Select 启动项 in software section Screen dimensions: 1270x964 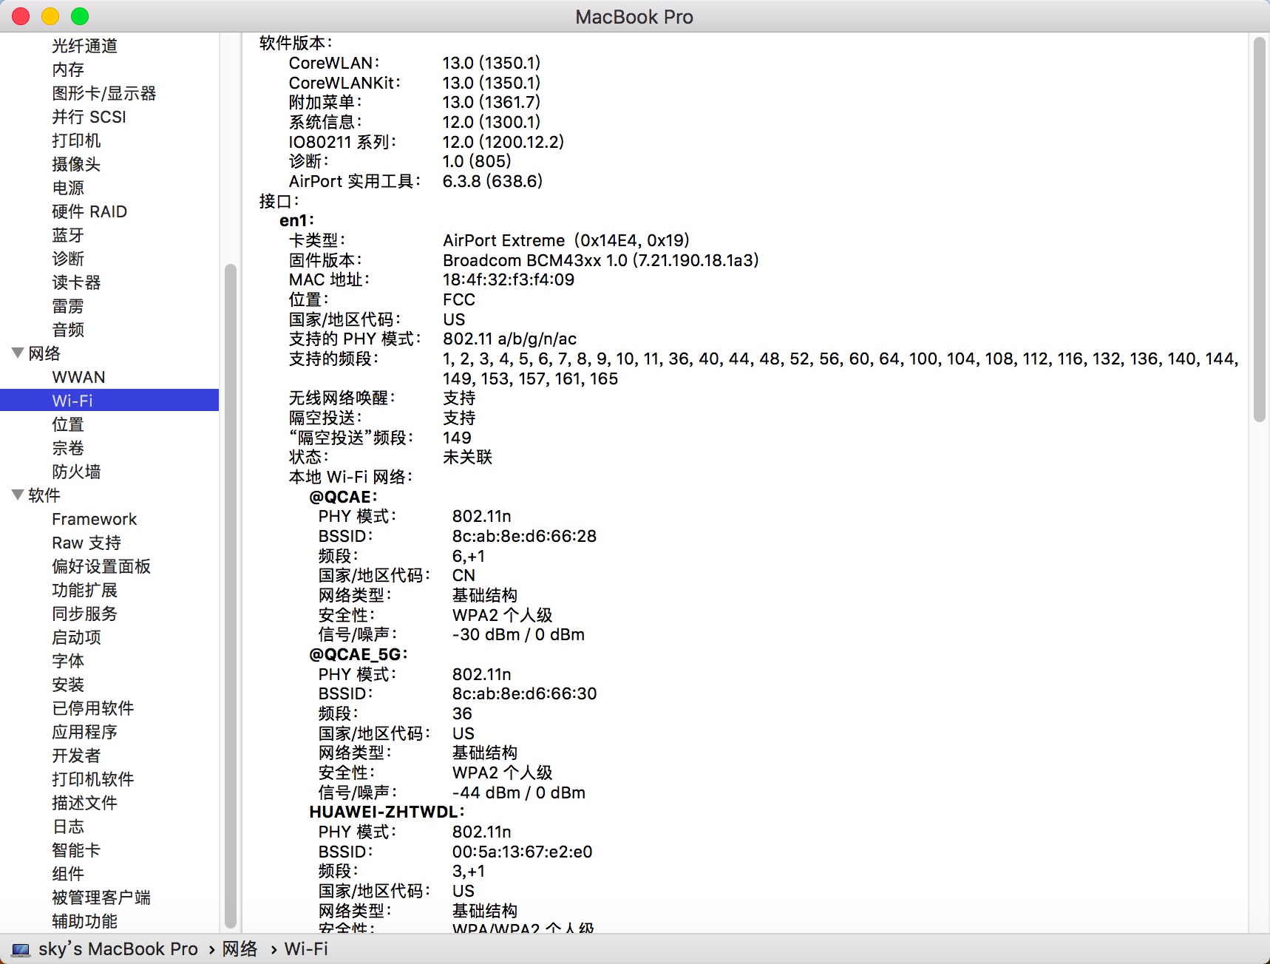point(76,637)
